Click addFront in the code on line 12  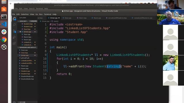click(77, 66)
